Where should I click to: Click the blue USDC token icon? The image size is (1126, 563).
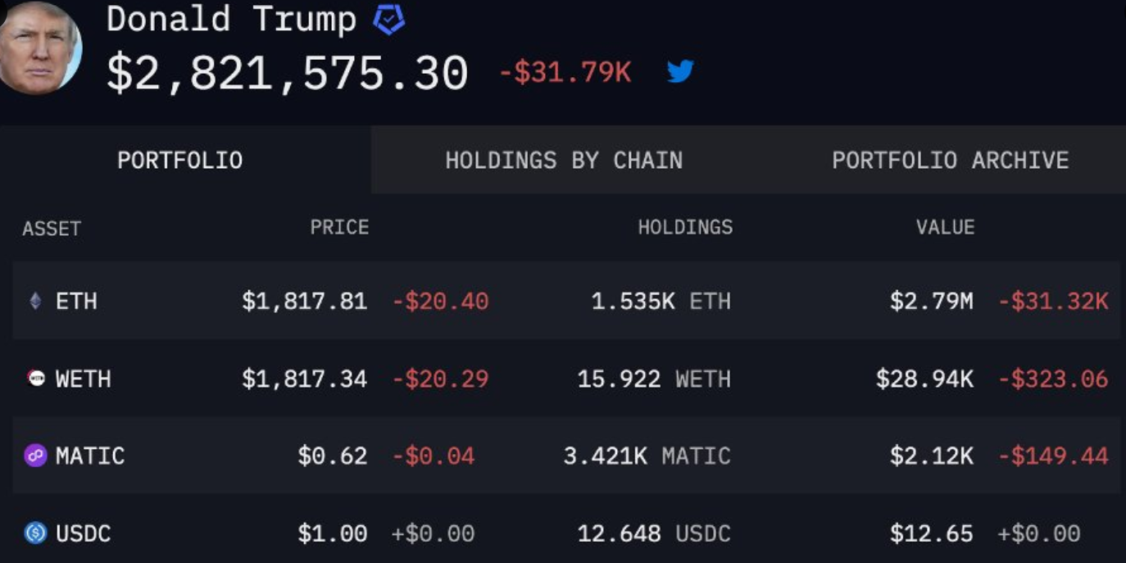[x=35, y=533]
